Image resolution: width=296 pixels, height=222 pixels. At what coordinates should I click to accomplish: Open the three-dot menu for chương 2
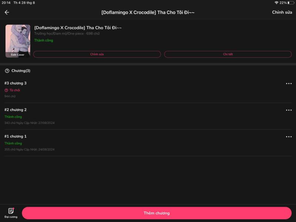pyautogui.click(x=289, y=110)
